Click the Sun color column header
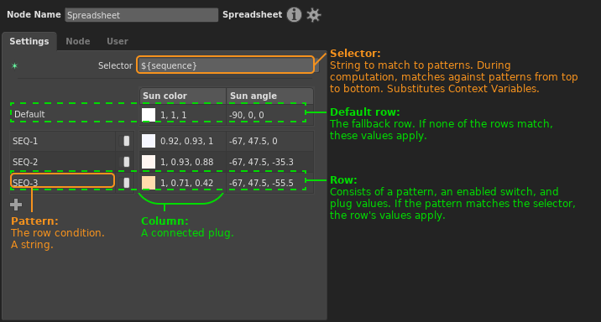The height and width of the screenshot is (322, 601). pos(183,96)
